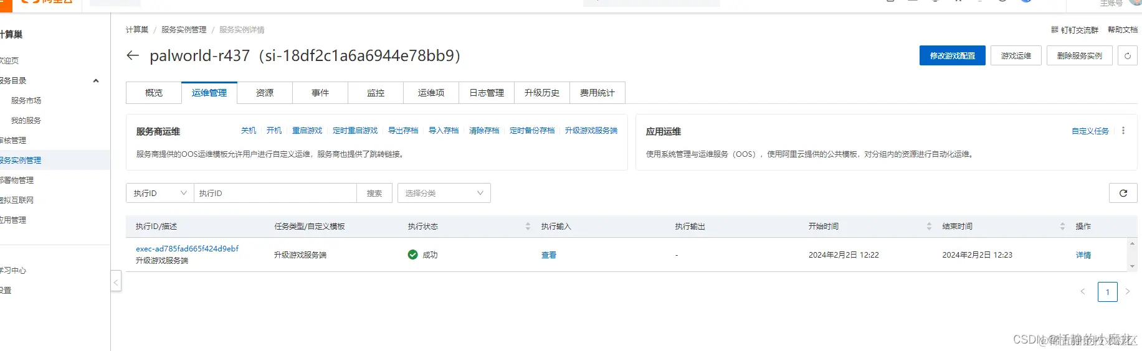Click the 导入存档 link
Viewport: 1142px width, 351px height.
click(x=444, y=131)
